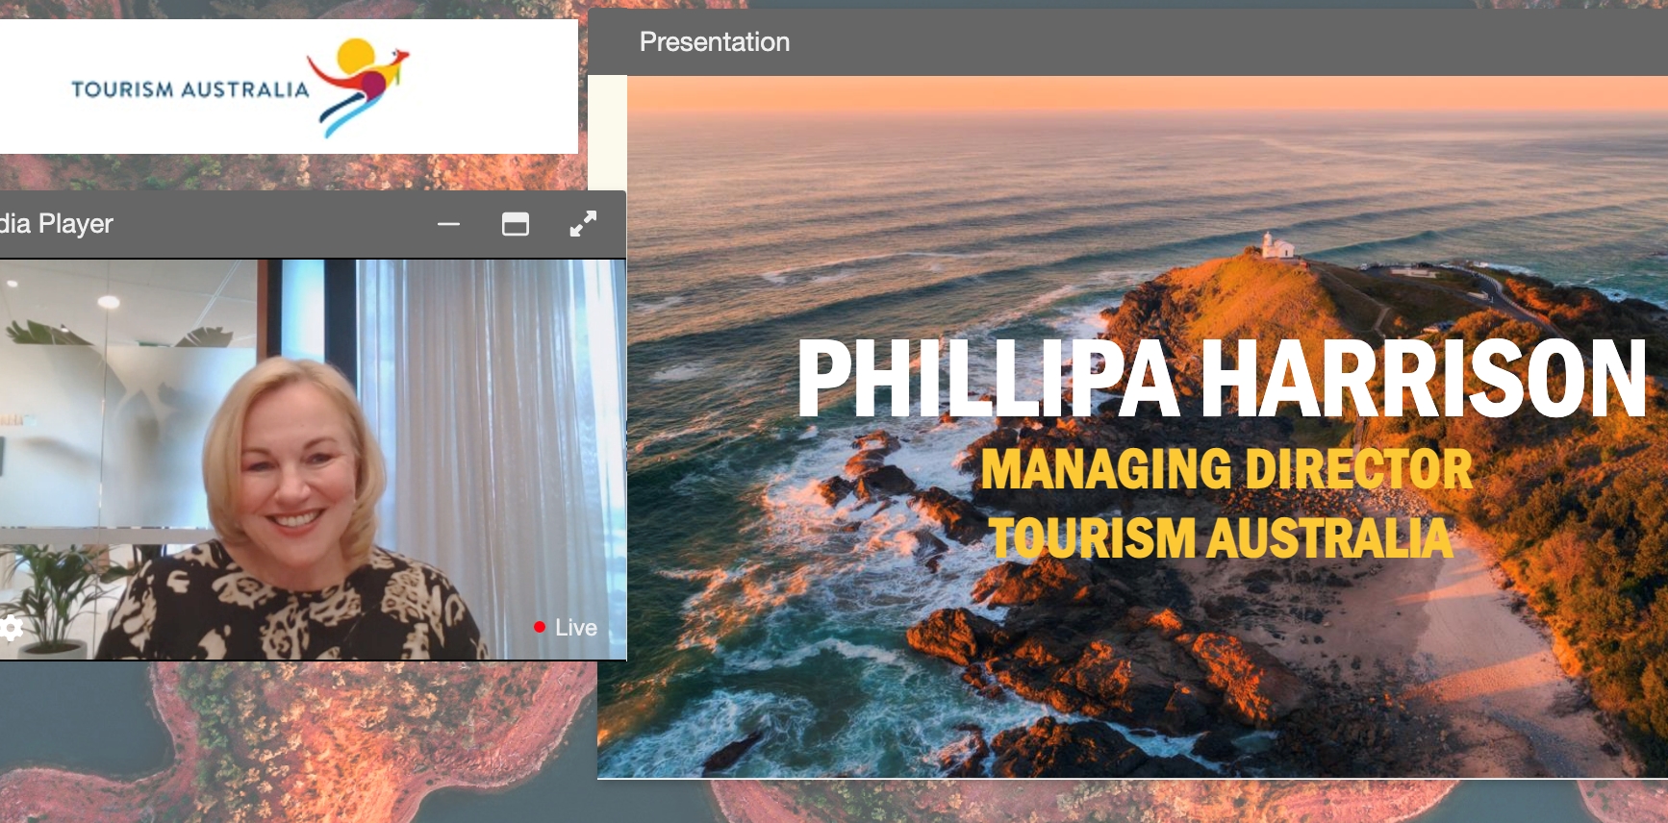Click the "MANAGING DIRECTOR" slide subtitle
Screen dimensions: 1668x823
[x=1226, y=469]
